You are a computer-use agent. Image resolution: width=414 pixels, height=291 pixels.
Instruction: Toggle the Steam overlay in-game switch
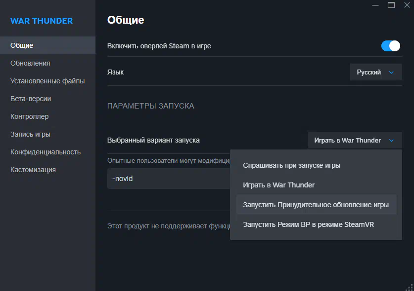(390, 46)
